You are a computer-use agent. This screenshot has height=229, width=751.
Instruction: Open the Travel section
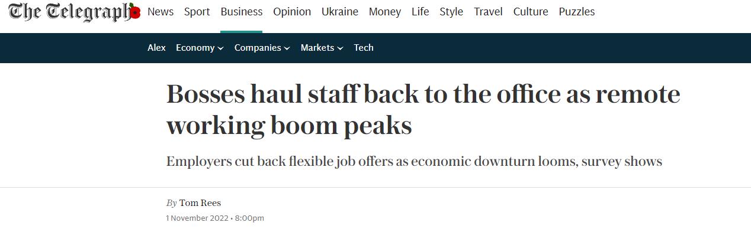[x=488, y=12]
